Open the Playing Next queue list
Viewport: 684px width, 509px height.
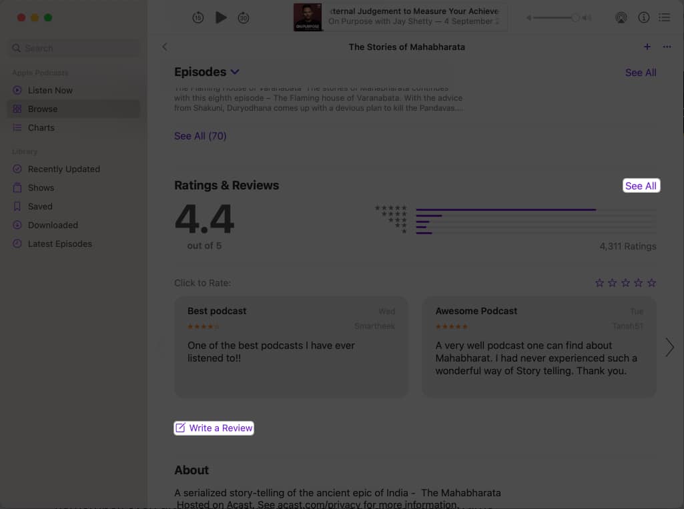(665, 17)
